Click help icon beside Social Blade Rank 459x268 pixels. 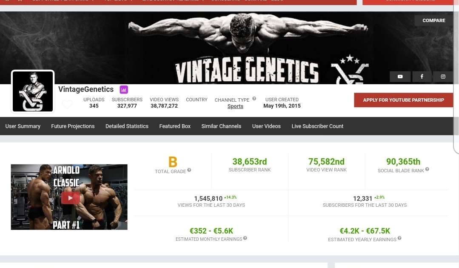[x=427, y=169]
